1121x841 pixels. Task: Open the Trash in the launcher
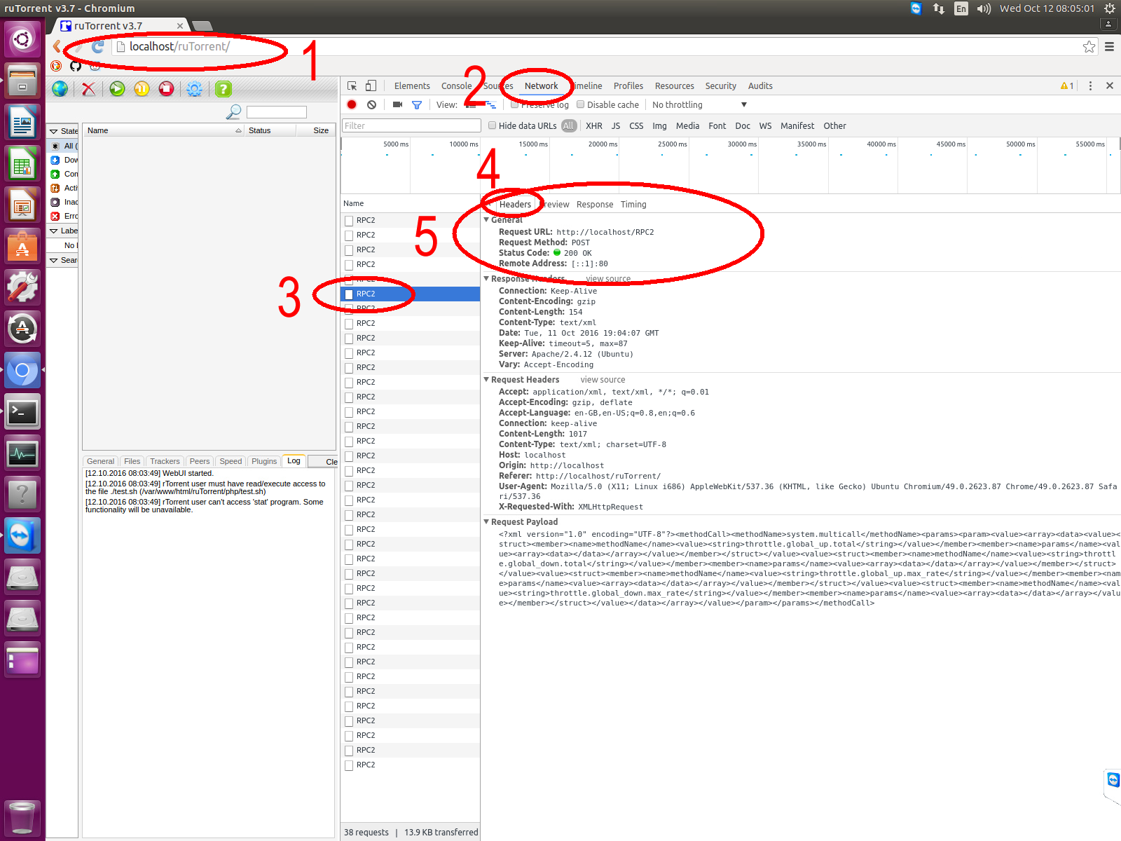point(22,817)
